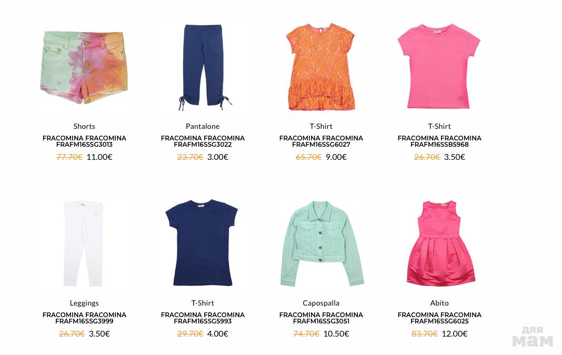
Task: Click the FRAFM16SSG3999 leggings title
Action: click(x=84, y=318)
